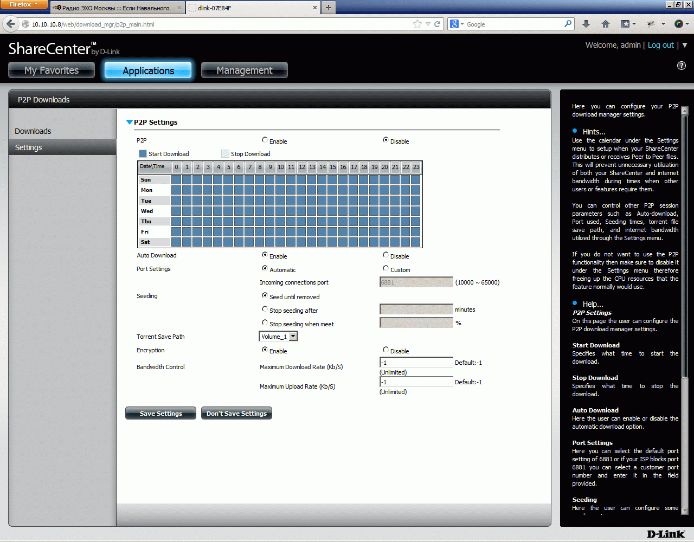Click Don't Save Settings button

[x=236, y=414]
